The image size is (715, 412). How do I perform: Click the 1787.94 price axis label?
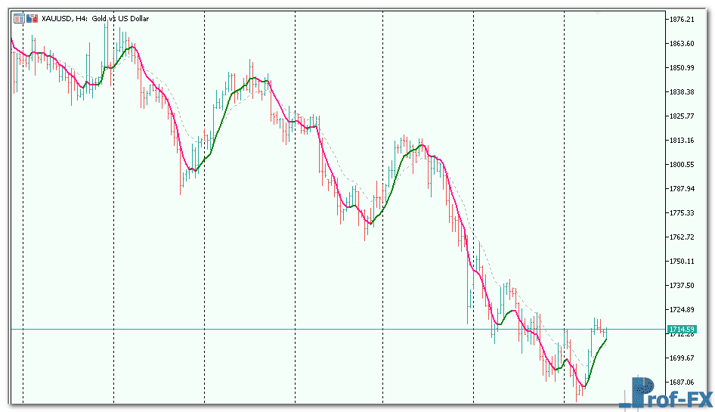tap(681, 189)
